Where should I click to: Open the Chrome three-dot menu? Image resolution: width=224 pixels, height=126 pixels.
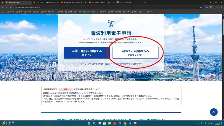click(x=221, y=7)
